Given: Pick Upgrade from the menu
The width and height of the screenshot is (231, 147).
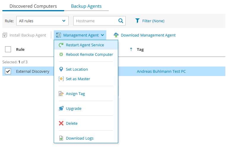Looking at the screenshot, I should click(x=86, y=109).
